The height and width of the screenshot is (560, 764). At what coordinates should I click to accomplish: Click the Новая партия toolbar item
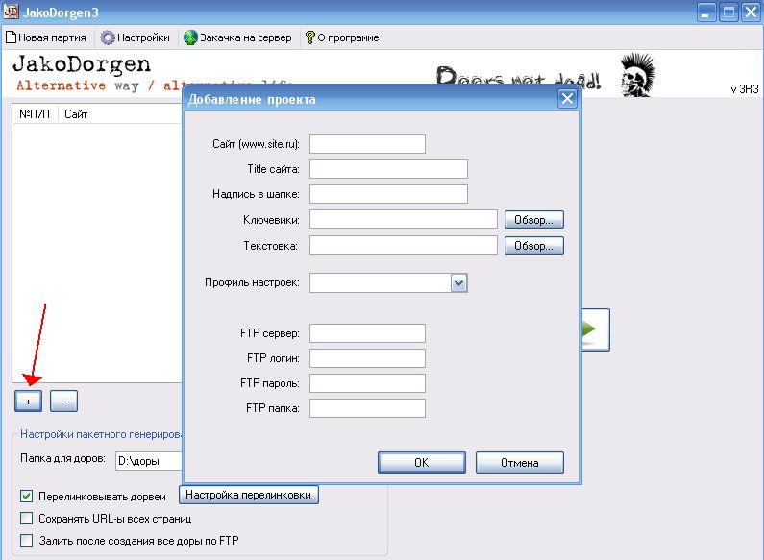pos(46,37)
